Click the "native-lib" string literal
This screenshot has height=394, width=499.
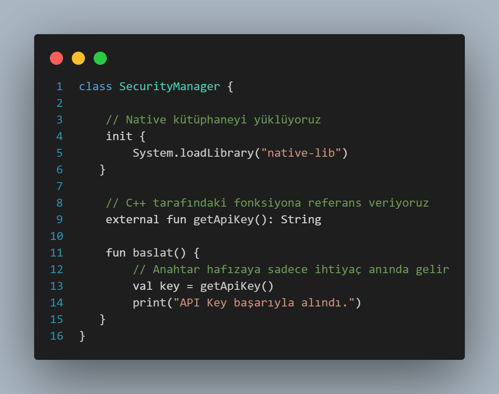tap(301, 153)
